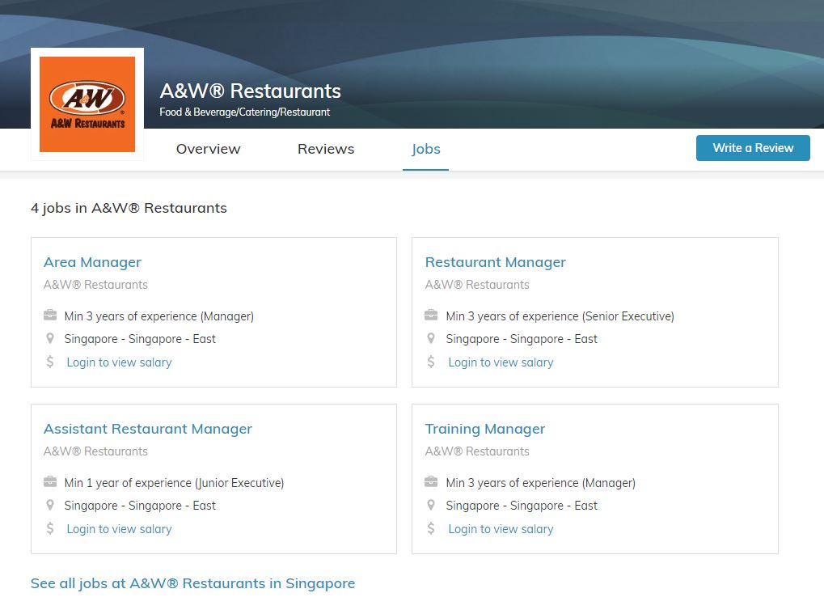Click the location pin in Training Manager card
The image size is (824, 610).
pos(431,506)
